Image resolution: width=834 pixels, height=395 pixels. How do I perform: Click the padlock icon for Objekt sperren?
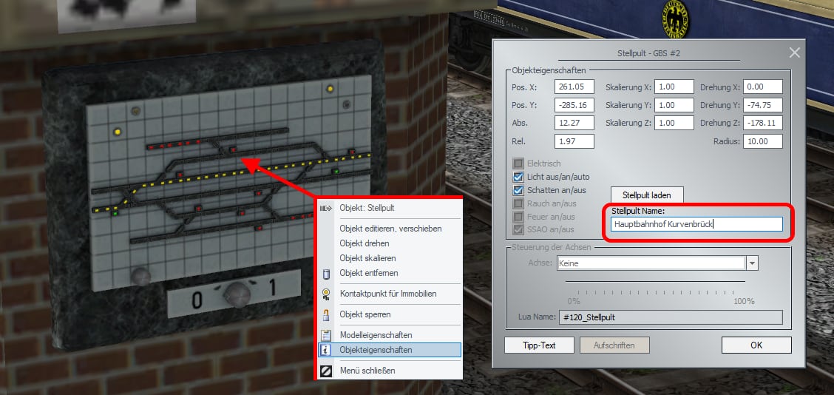tap(327, 314)
